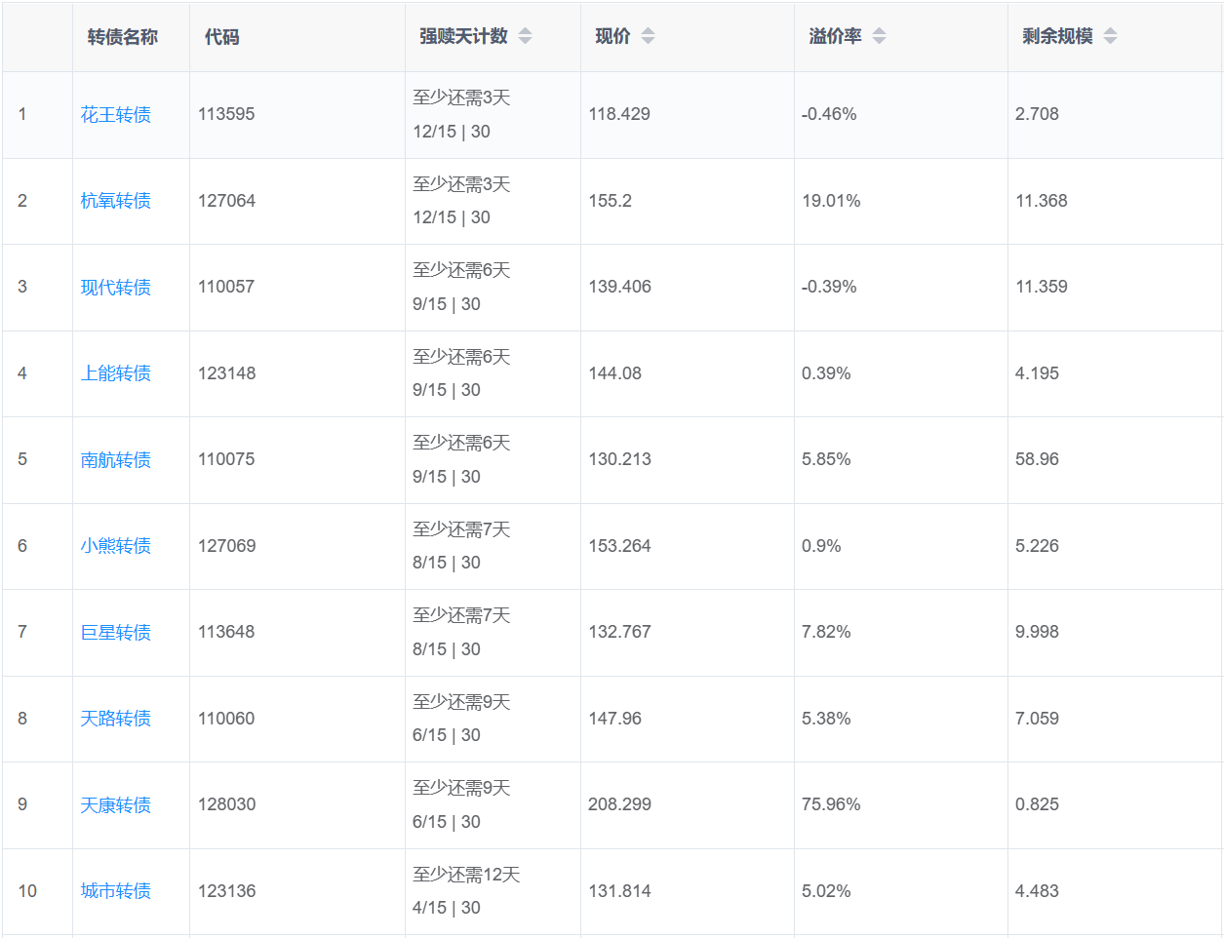View the 上能转债 bond page
1224x938 pixels.
click(115, 373)
